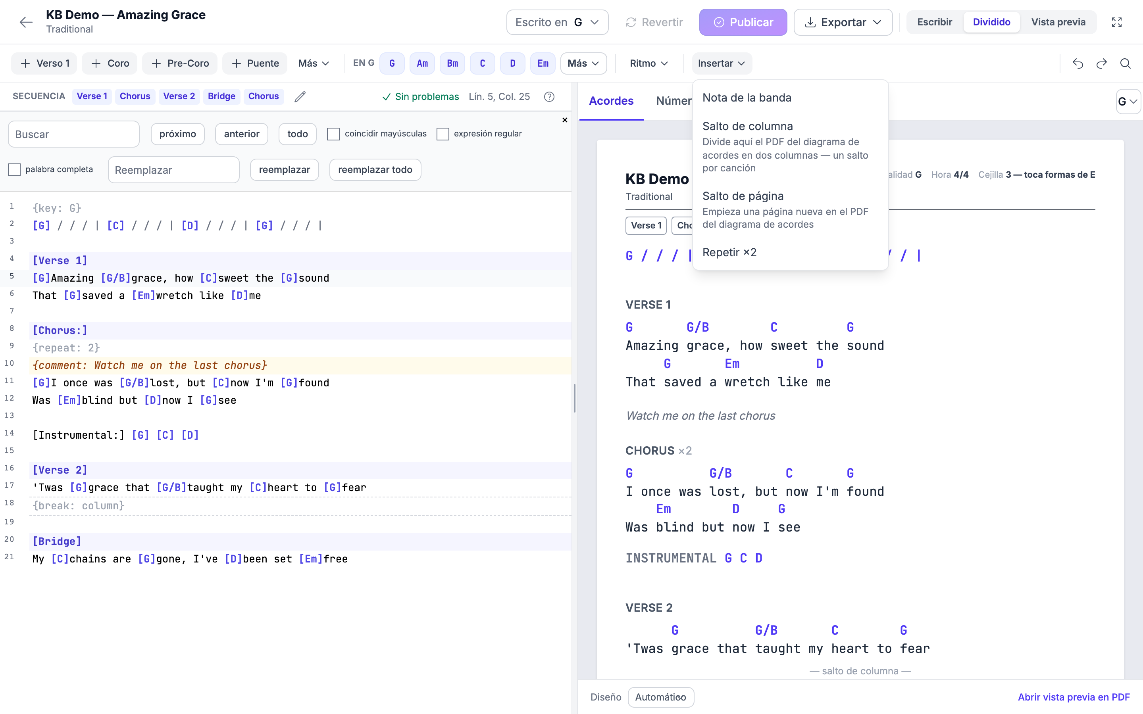The image size is (1143, 714).
Task: Open the Automático design dropdown
Action: tap(661, 697)
